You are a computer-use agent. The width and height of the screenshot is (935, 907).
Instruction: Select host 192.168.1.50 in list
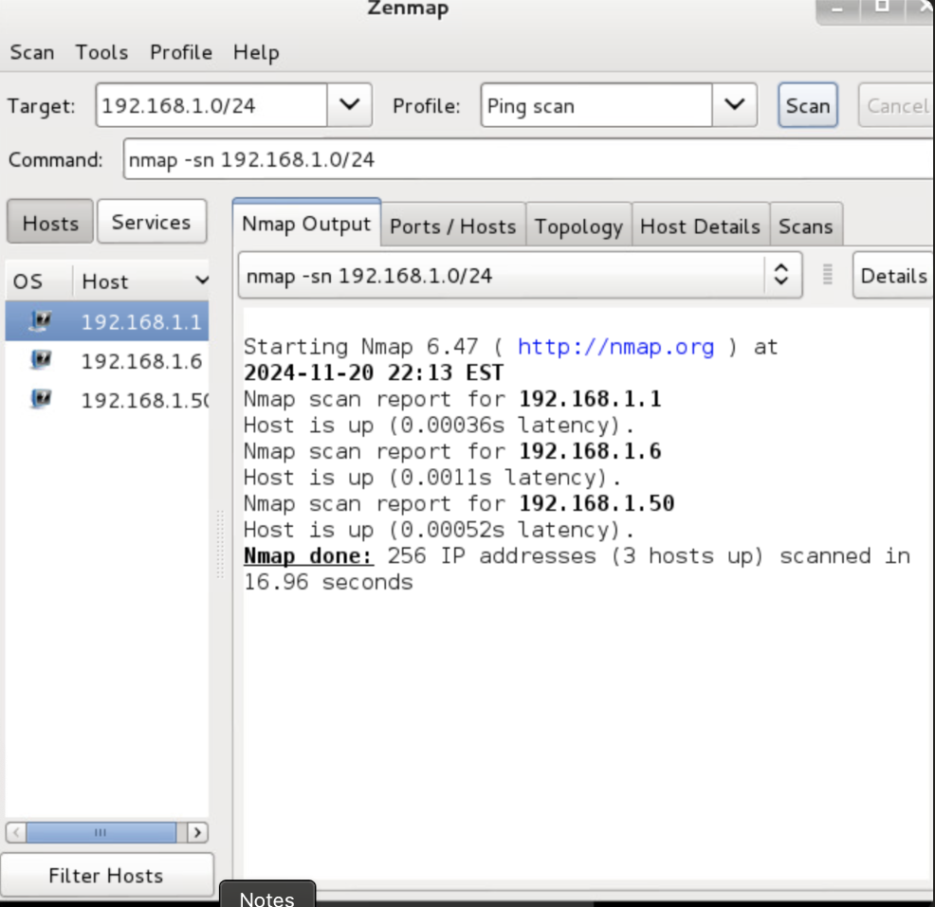pyautogui.click(x=107, y=400)
